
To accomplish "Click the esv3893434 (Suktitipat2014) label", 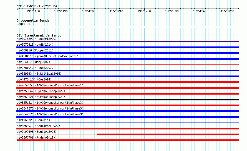I will coord(39,74).
